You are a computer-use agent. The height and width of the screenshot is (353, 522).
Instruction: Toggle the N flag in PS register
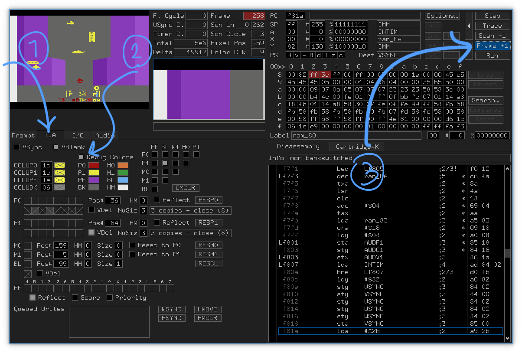tap(290, 55)
